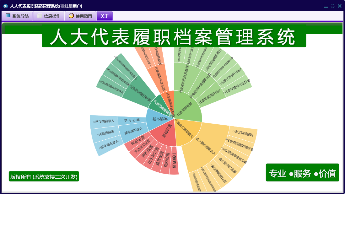Click the 版权所有 (系统支持二次开发) button
Screen dimensions: 345x227
pyautogui.click(x=44, y=177)
